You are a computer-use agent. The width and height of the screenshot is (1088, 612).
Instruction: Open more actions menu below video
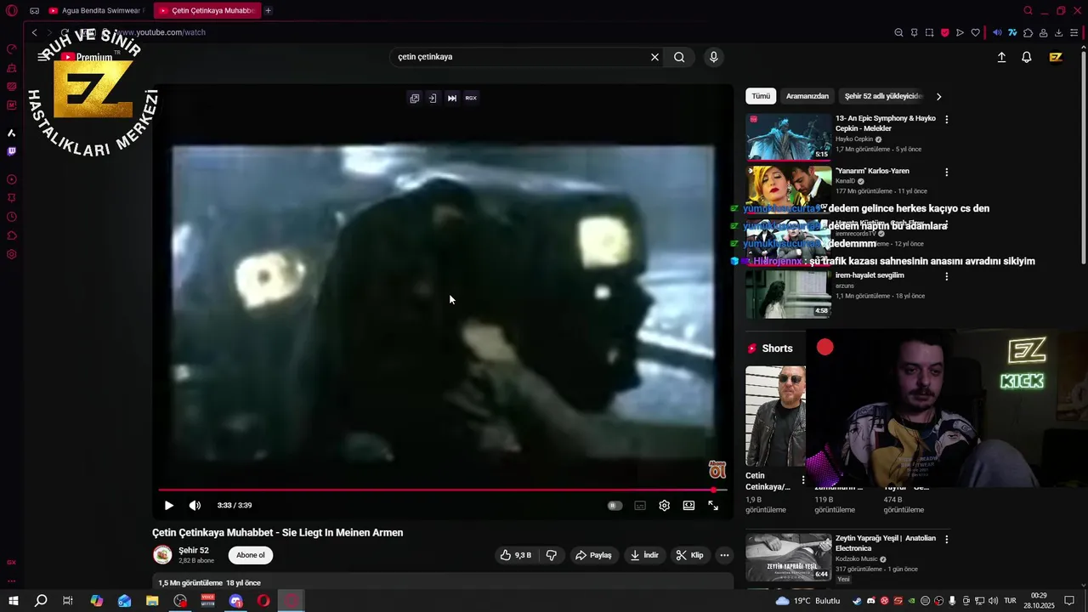724,555
